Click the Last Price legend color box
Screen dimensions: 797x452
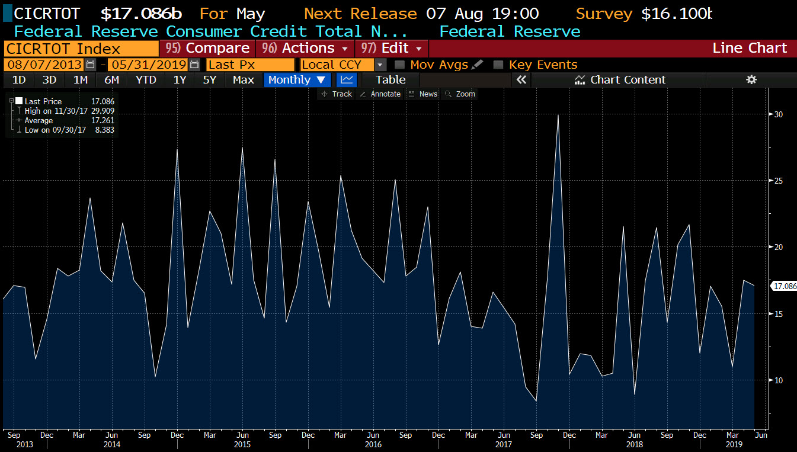(19, 101)
